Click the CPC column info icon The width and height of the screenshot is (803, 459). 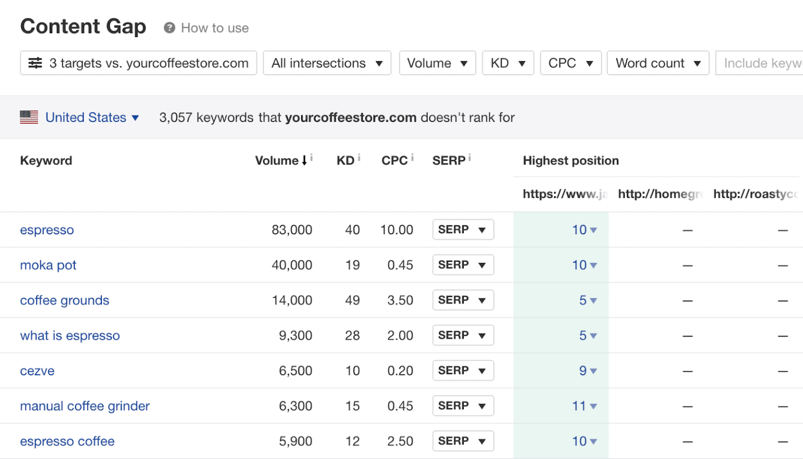click(412, 157)
